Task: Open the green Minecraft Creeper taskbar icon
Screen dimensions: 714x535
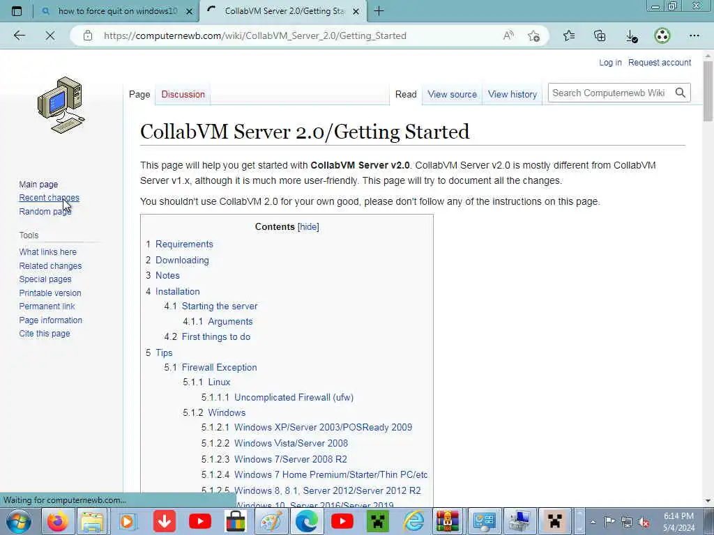Action: [378, 521]
